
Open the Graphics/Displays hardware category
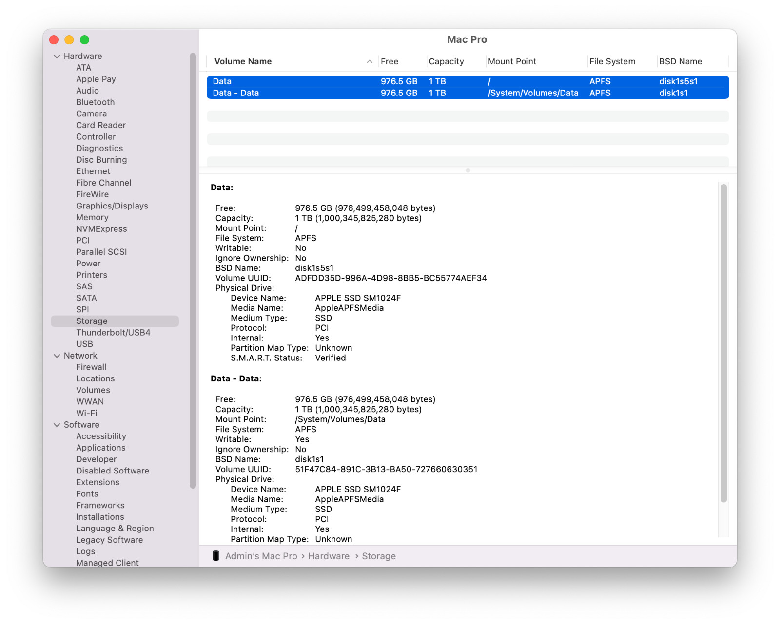pos(112,206)
